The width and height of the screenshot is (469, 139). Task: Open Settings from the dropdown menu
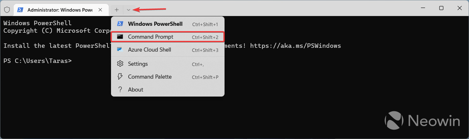coord(138,64)
